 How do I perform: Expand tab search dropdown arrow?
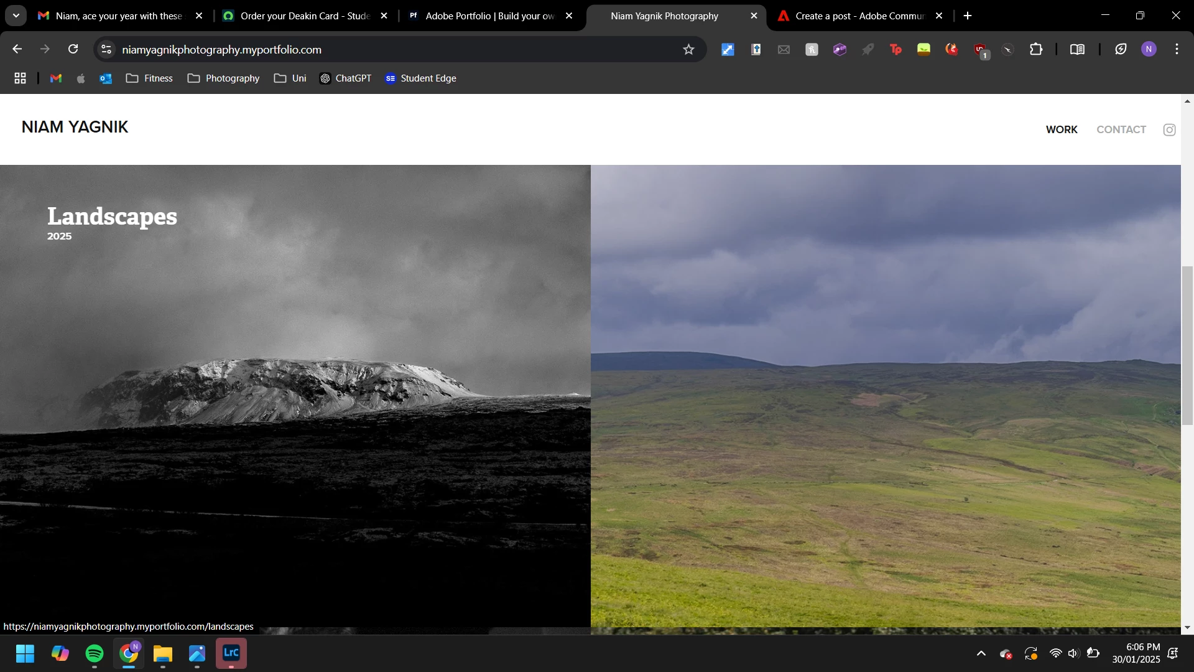16,16
